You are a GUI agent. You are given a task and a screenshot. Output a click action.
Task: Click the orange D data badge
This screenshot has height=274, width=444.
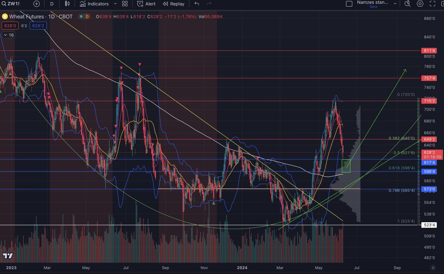pos(87,17)
